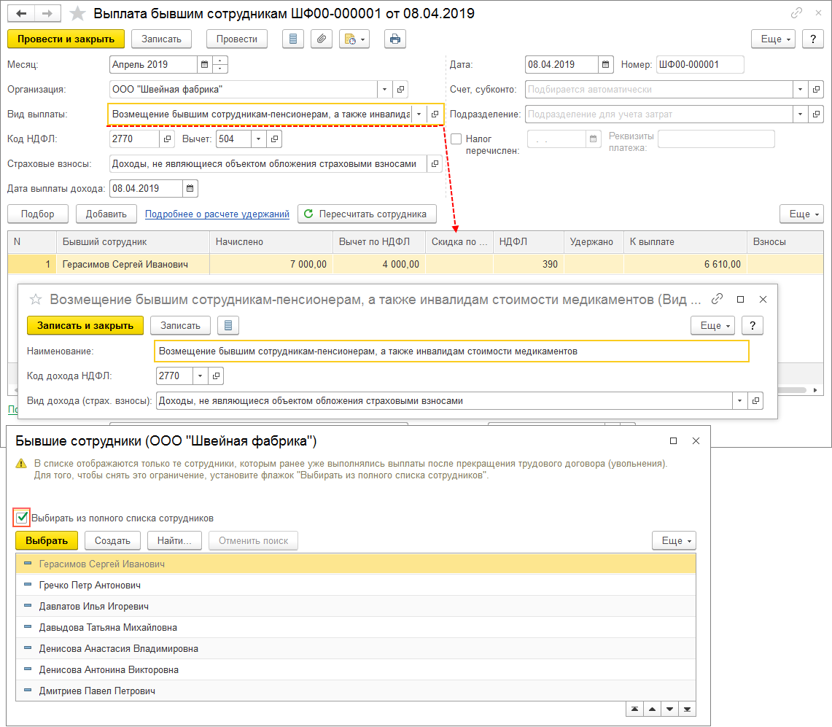Click the Провести и закрыть button
The image size is (832, 727).
[x=66, y=39]
